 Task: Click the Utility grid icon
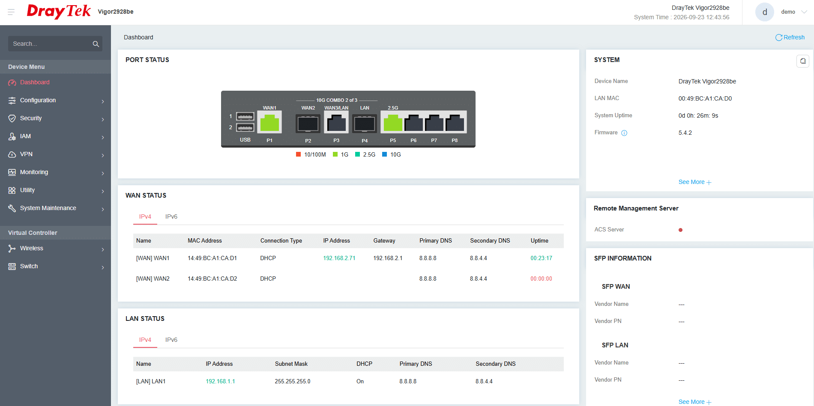12,190
